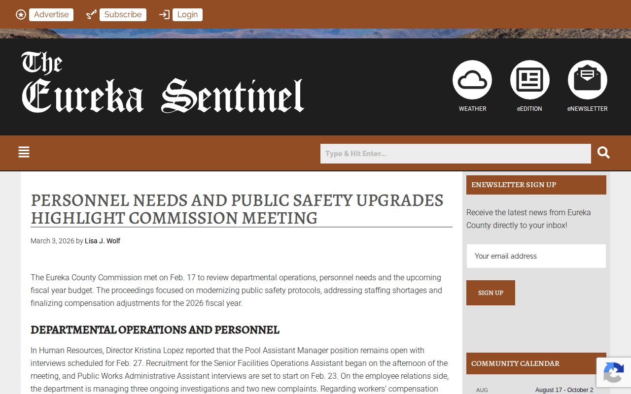Viewport: 631px width, 394px height.
Task: Click the August 17 - October 2 event date
Action: pyautogui.click(x=564, y=390)
